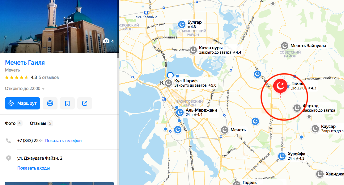Viewport: 344px width, 185px height.
Task: Click the mosque header photo
Action: pyautogui.click(x=59, y=26)
